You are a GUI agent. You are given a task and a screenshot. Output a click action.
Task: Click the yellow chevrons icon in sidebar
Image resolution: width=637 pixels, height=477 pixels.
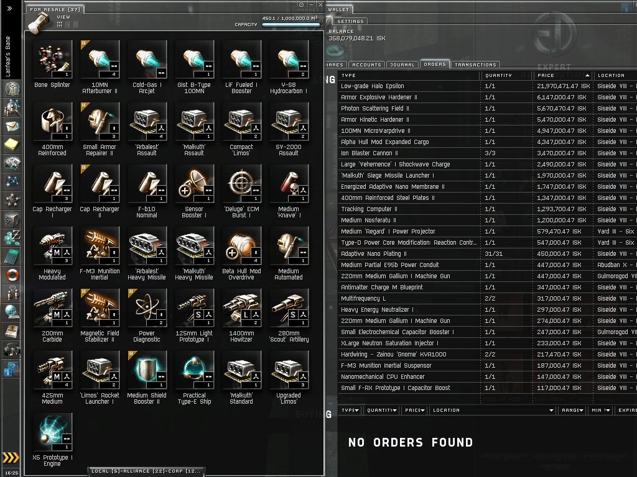11,458
